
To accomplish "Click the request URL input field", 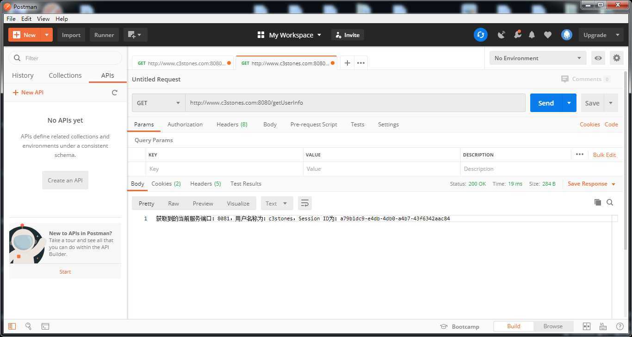I will click(355, 103).
